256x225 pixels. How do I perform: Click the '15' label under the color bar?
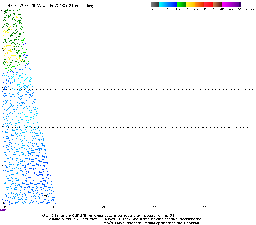pyautogui.click(x=177, y=9)
